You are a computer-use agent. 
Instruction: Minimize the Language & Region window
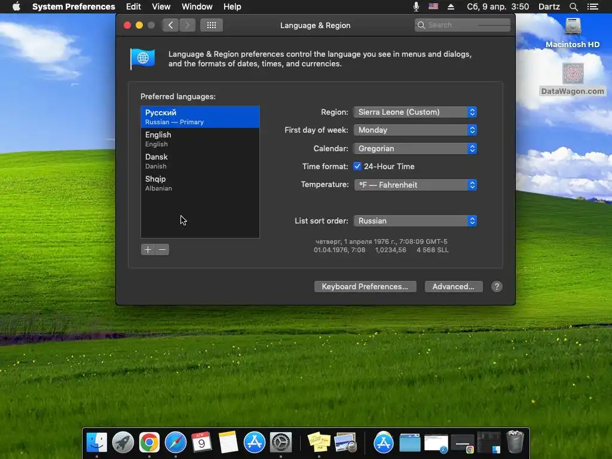coord(139,25)
